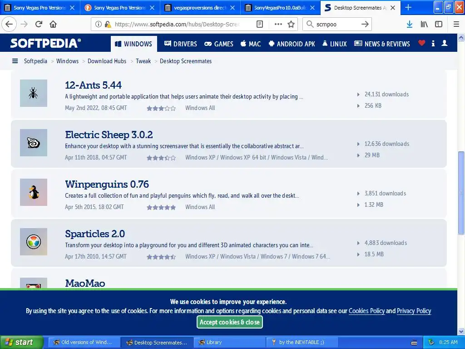Click Desktop Screenmates in the breadcrumb
The image size is (465, 349).
[x=186, y=61]
